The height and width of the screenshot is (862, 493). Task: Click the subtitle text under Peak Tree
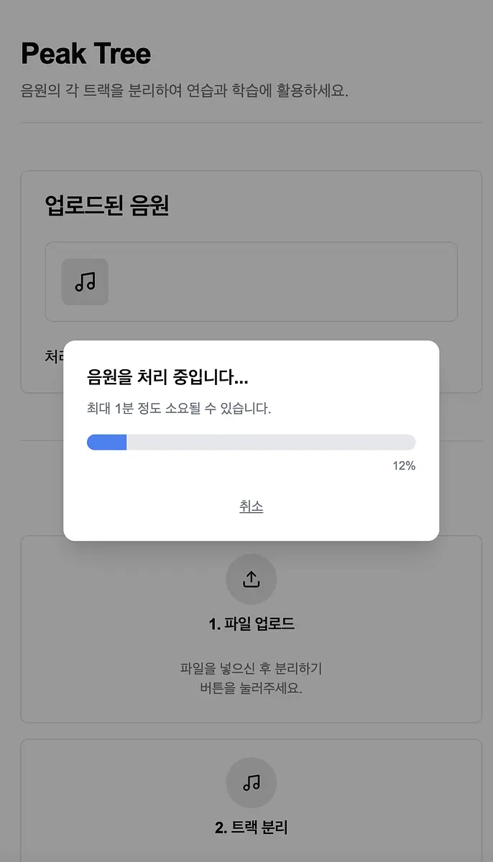tap(185, 91)
